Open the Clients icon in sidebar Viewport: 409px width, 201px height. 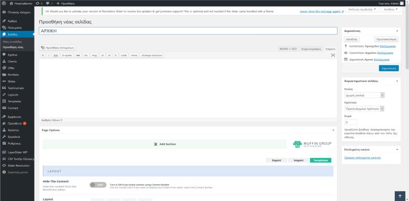[x=4, y=62]
